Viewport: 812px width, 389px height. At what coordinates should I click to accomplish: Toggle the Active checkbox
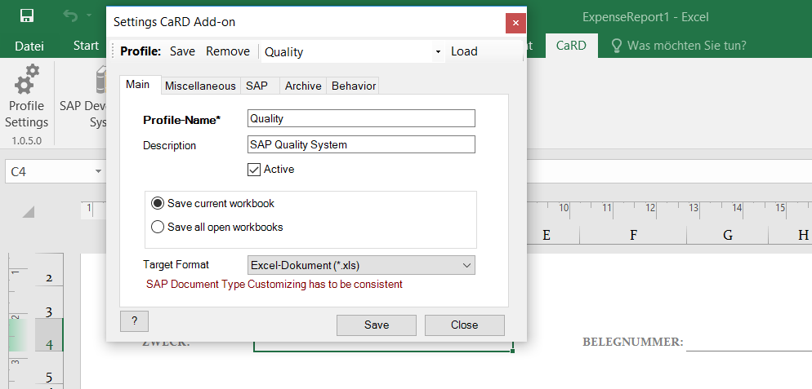[x=254, y=170]
